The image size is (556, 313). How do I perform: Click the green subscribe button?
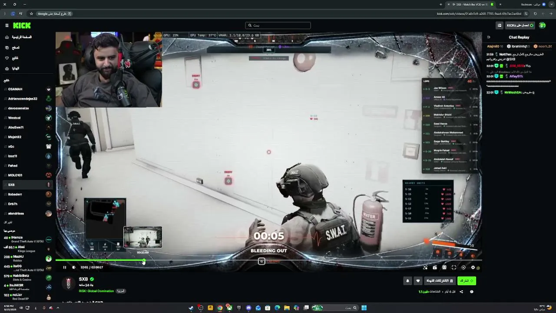(x=467, y=281)
